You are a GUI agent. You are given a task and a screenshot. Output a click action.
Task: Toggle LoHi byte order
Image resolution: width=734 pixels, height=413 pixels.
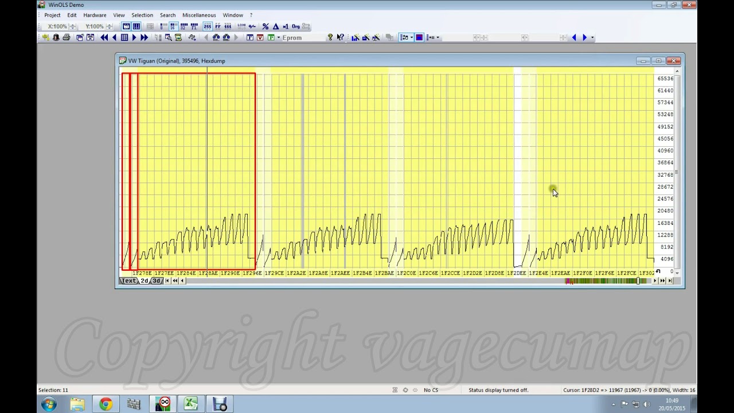pyautogui.click(x=241, y=26)
